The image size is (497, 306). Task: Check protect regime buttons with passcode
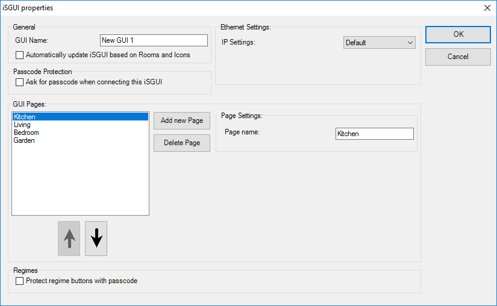click(x=20, y=281)
